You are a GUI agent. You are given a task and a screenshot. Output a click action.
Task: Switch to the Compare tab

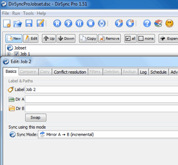[28, 72]
